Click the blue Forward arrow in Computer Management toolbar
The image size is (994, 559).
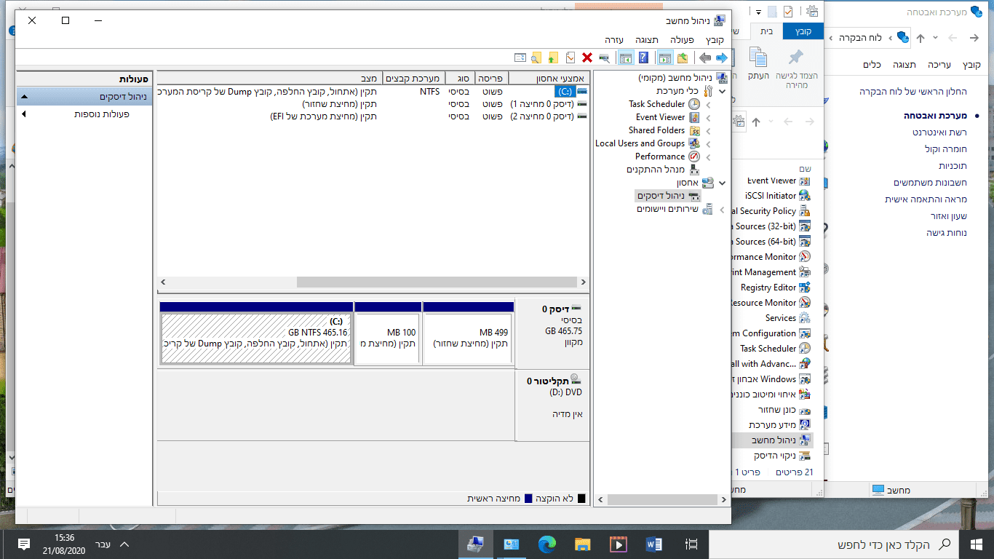722,58
